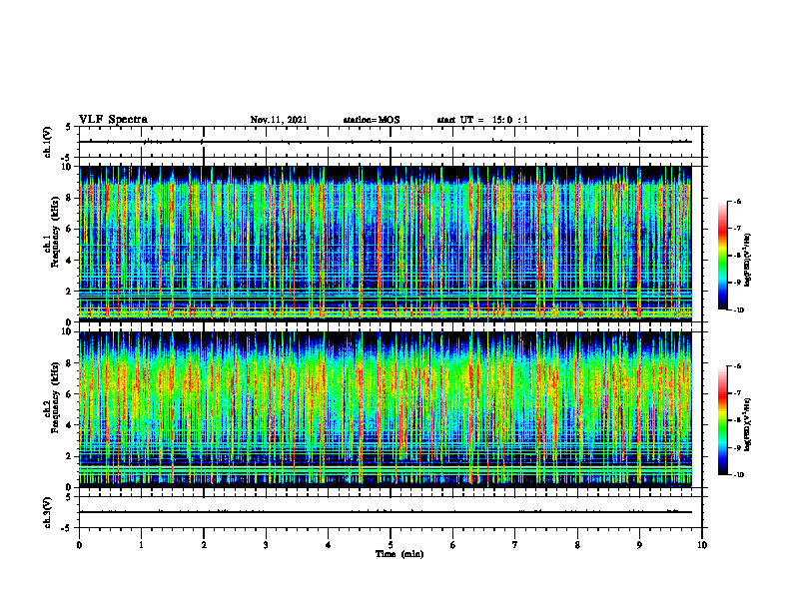This screenshot has height=611, width=791.
Task: Click time axis tick label "5"
Action: [391, 545]
